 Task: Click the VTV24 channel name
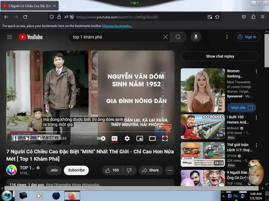tap(232, 156)
